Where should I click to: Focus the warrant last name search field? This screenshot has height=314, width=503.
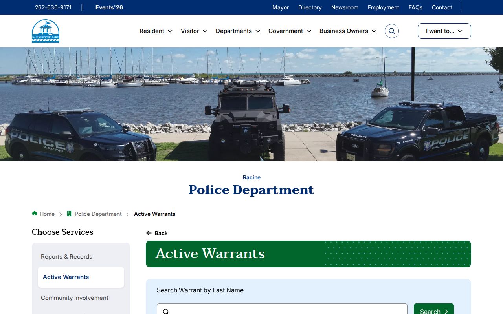[x=282, y=309]
